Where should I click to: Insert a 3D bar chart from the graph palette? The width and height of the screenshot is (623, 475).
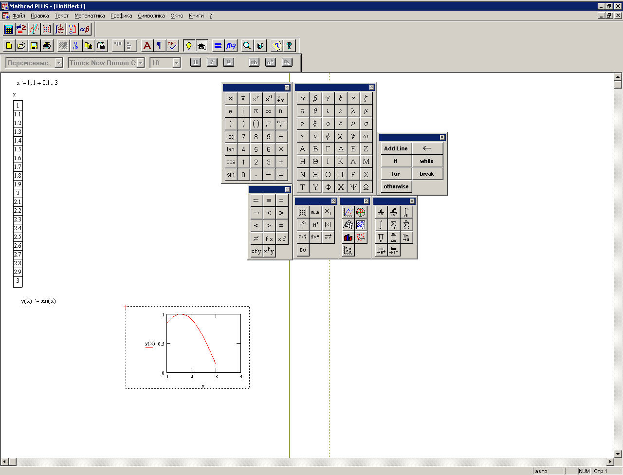[x=348, y=237]
